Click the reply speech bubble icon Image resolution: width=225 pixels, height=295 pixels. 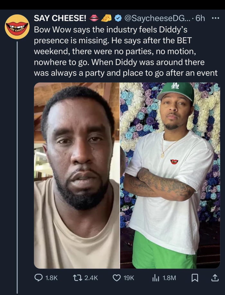coord(39,278)
